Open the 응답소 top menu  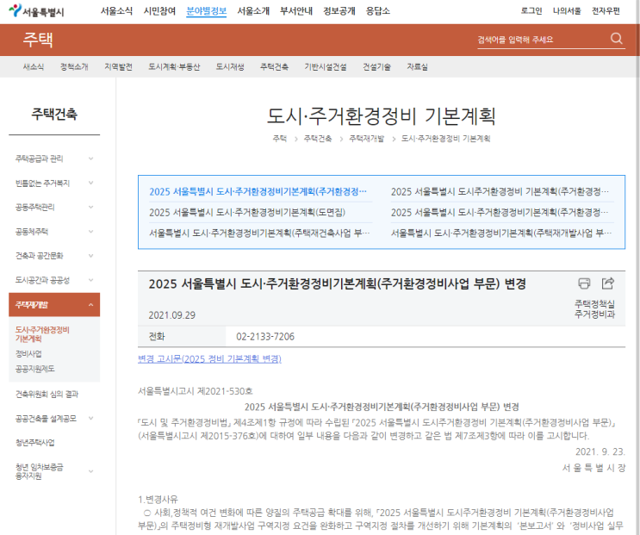pos(377,11)
